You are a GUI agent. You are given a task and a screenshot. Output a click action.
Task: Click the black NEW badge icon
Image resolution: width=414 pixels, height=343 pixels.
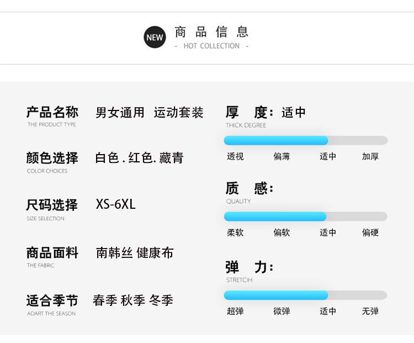[x=155, y=37]
